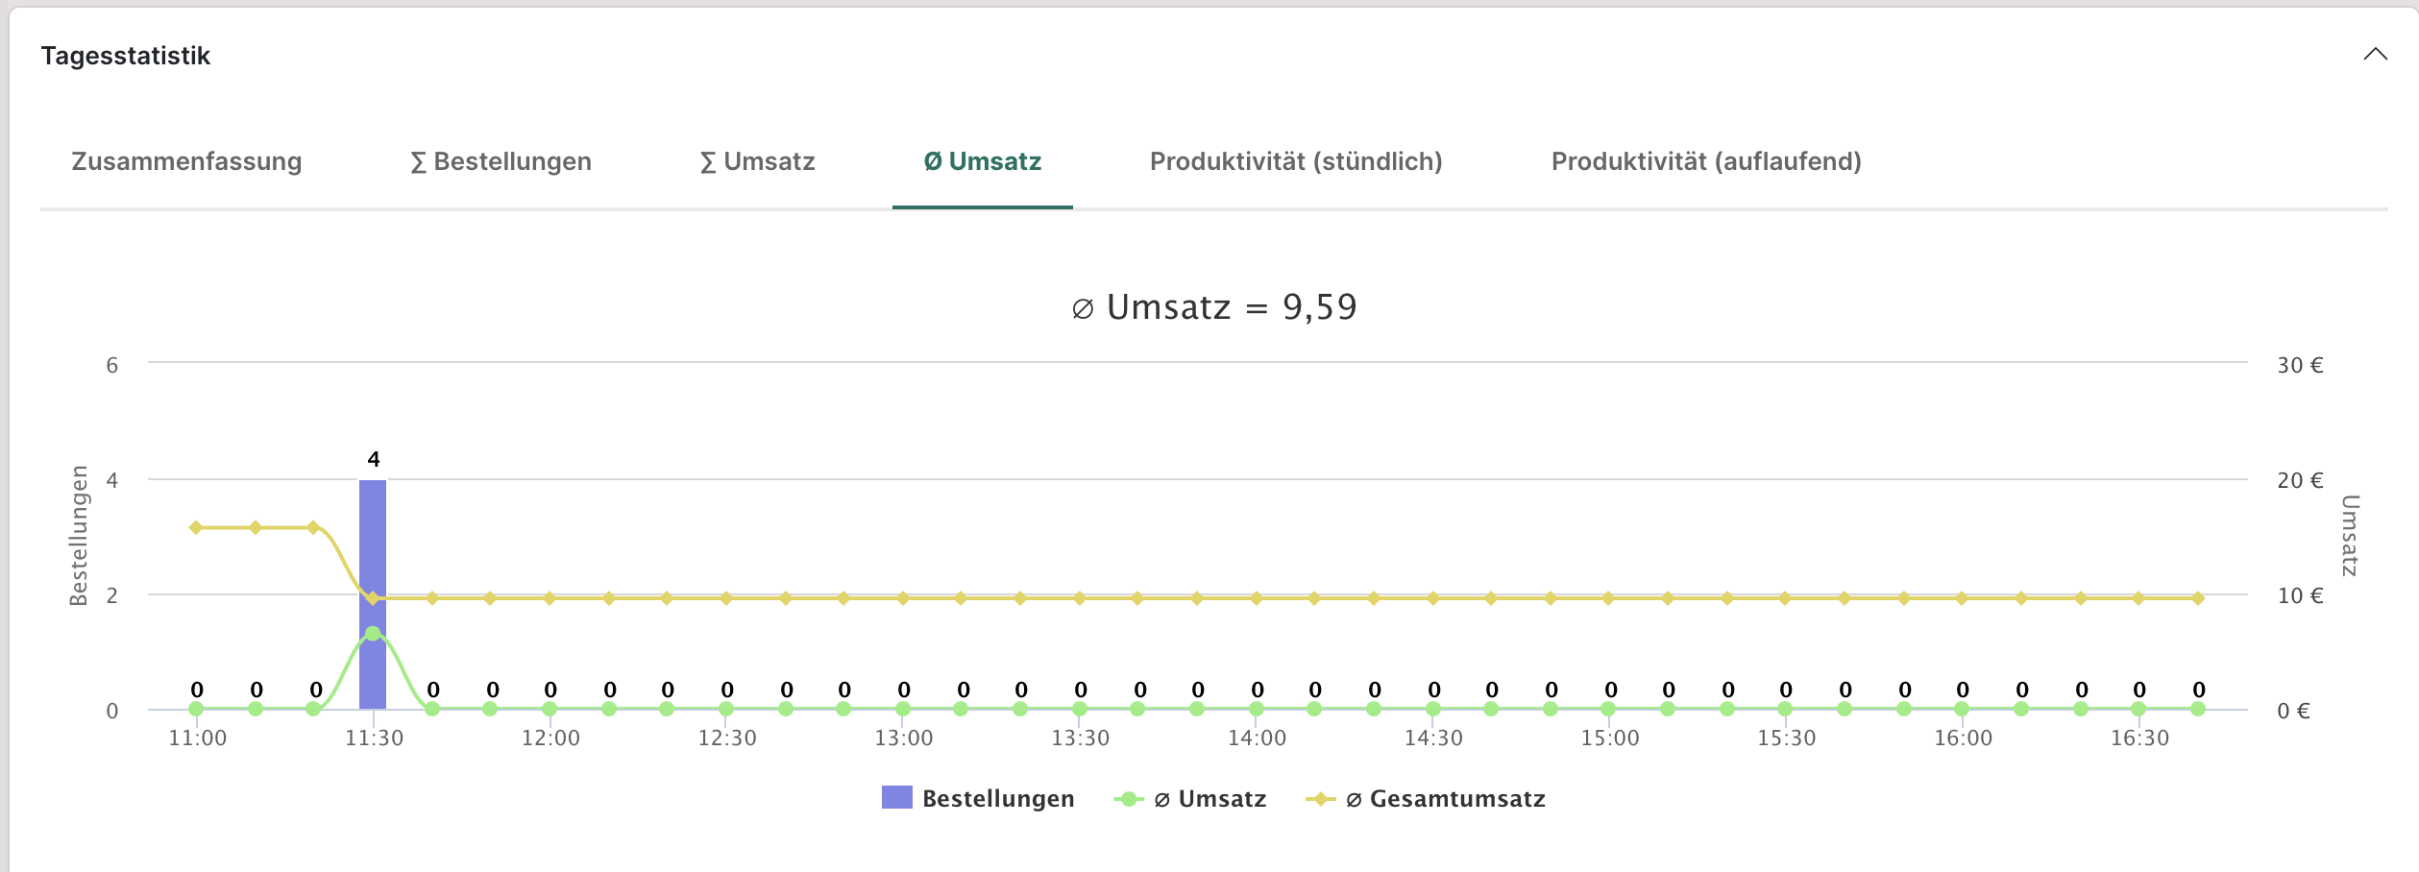Collapse the Tagesstatistik panel with chevron
Image resolution: width=2419 pixels, height=872 pixels.
(x=2375, y=55)
